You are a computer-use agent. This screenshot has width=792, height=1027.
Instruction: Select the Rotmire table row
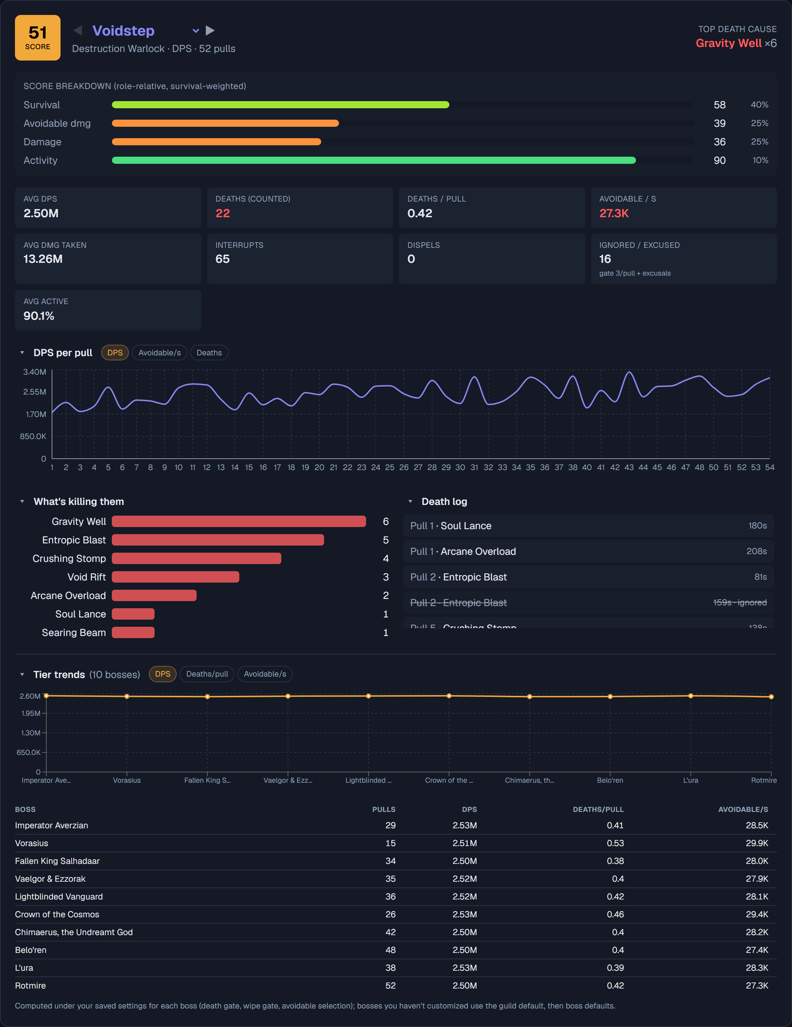(396, 986)
